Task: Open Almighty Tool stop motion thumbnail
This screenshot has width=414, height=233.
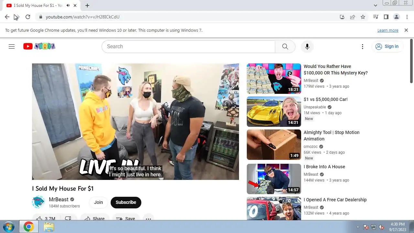Action: [274, 145]
